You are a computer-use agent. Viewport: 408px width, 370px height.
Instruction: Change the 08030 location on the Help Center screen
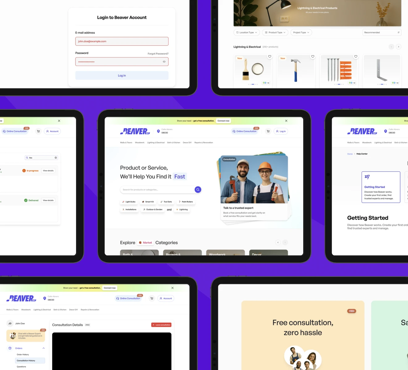[392, 131]
